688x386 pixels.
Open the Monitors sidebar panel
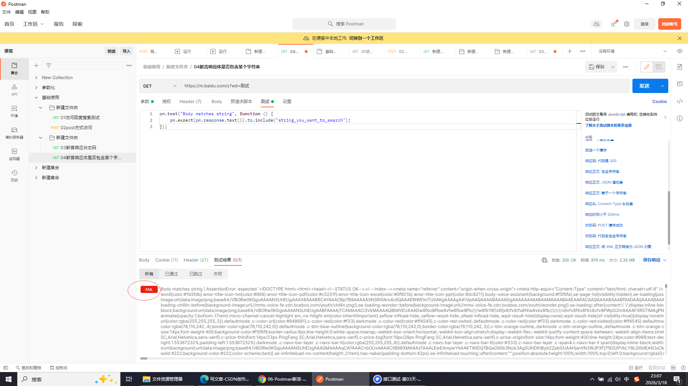coord(14,155)
